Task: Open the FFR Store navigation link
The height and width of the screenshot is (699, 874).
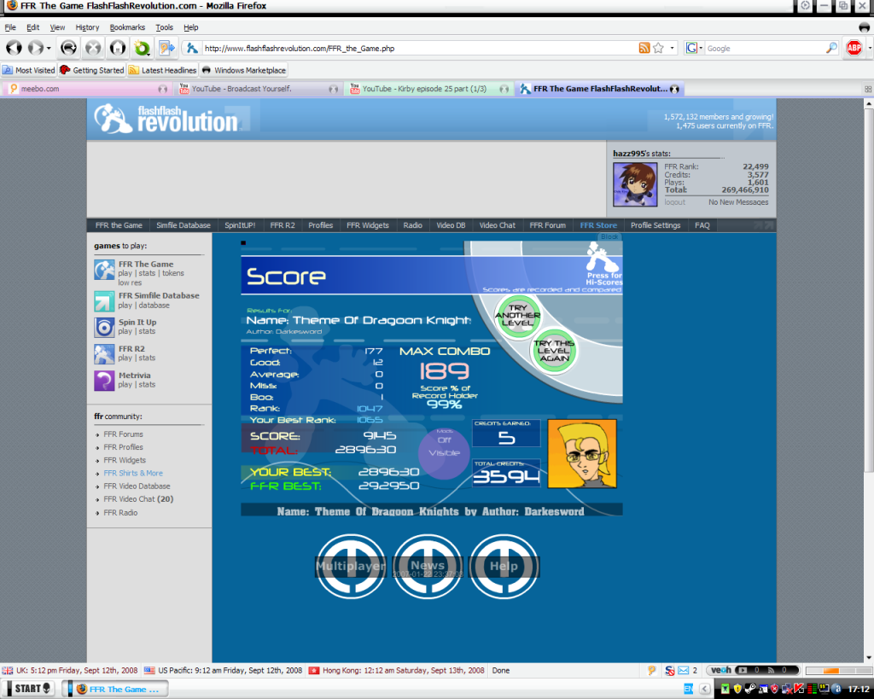Action: (x=598, y=225)
